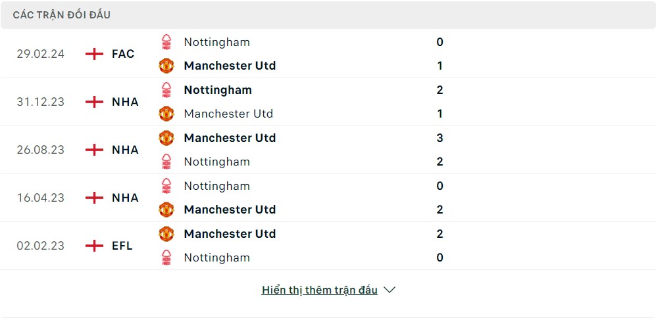656x318 pixels.
Task: Open Manchester Utd team in the 31.12.23 match
Action: [228, 114]
